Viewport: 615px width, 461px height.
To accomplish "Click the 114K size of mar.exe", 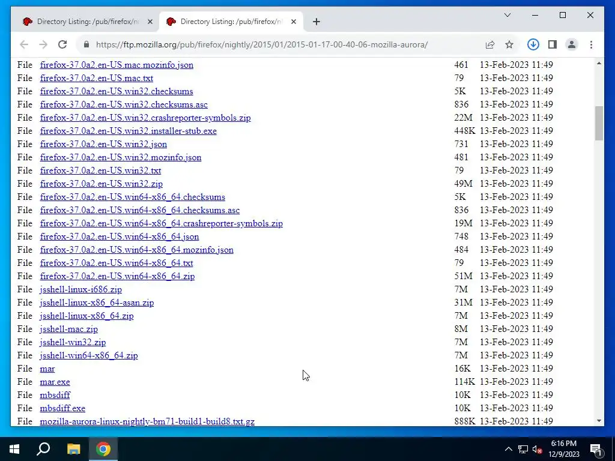I will click(x=465, y=382).
